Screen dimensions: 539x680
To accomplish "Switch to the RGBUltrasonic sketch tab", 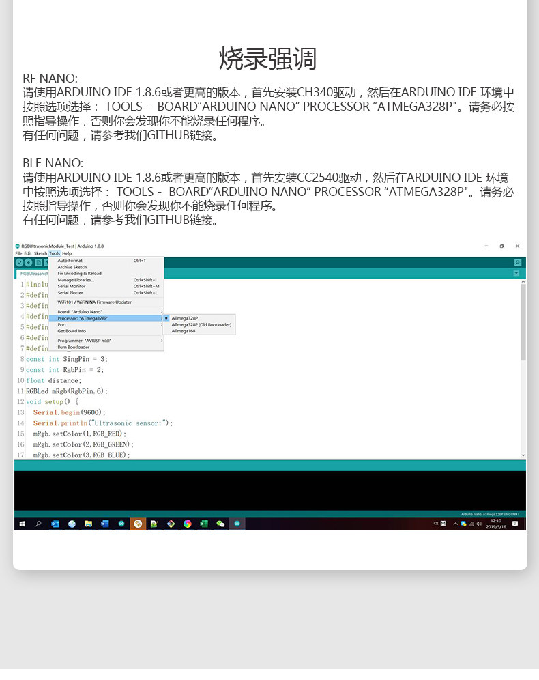I will point(33,274).
